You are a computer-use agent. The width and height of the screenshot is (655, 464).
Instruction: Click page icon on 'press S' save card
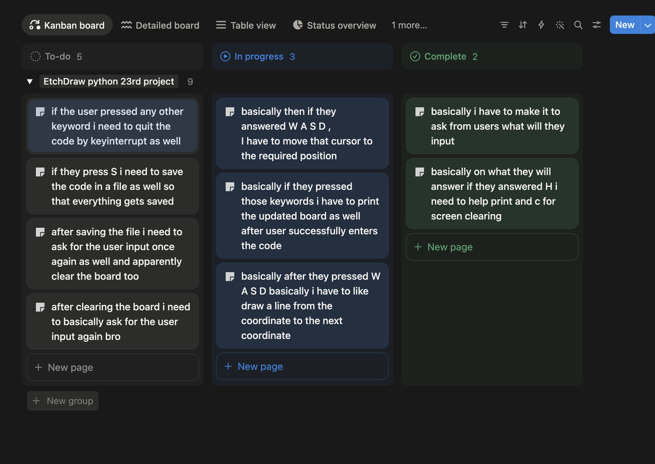tap(40, 172)
